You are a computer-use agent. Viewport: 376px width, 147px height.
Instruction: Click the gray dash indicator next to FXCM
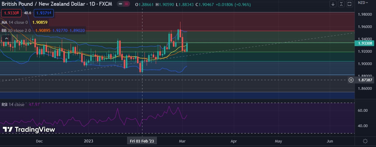click(x=120, y=4)
